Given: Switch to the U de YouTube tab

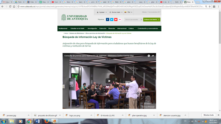Looking at the screenshot, I should [x=164, y=2].
